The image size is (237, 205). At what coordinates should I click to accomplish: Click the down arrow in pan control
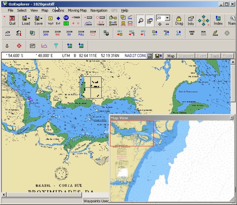tap(204, 24)
